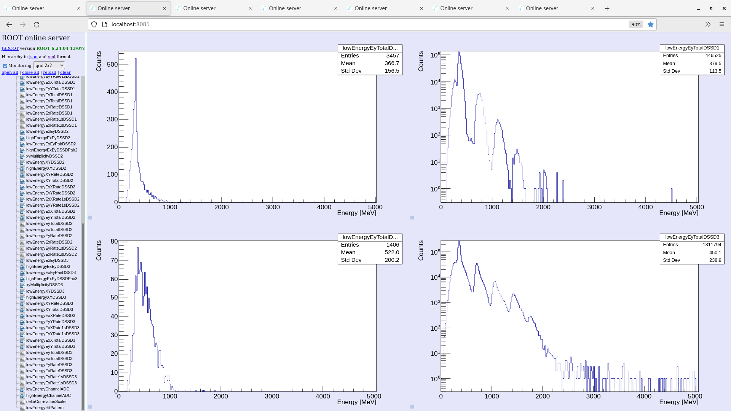
Task: Expand the browser toolbar overflow chevron
Action: click(x=708, y=24)
